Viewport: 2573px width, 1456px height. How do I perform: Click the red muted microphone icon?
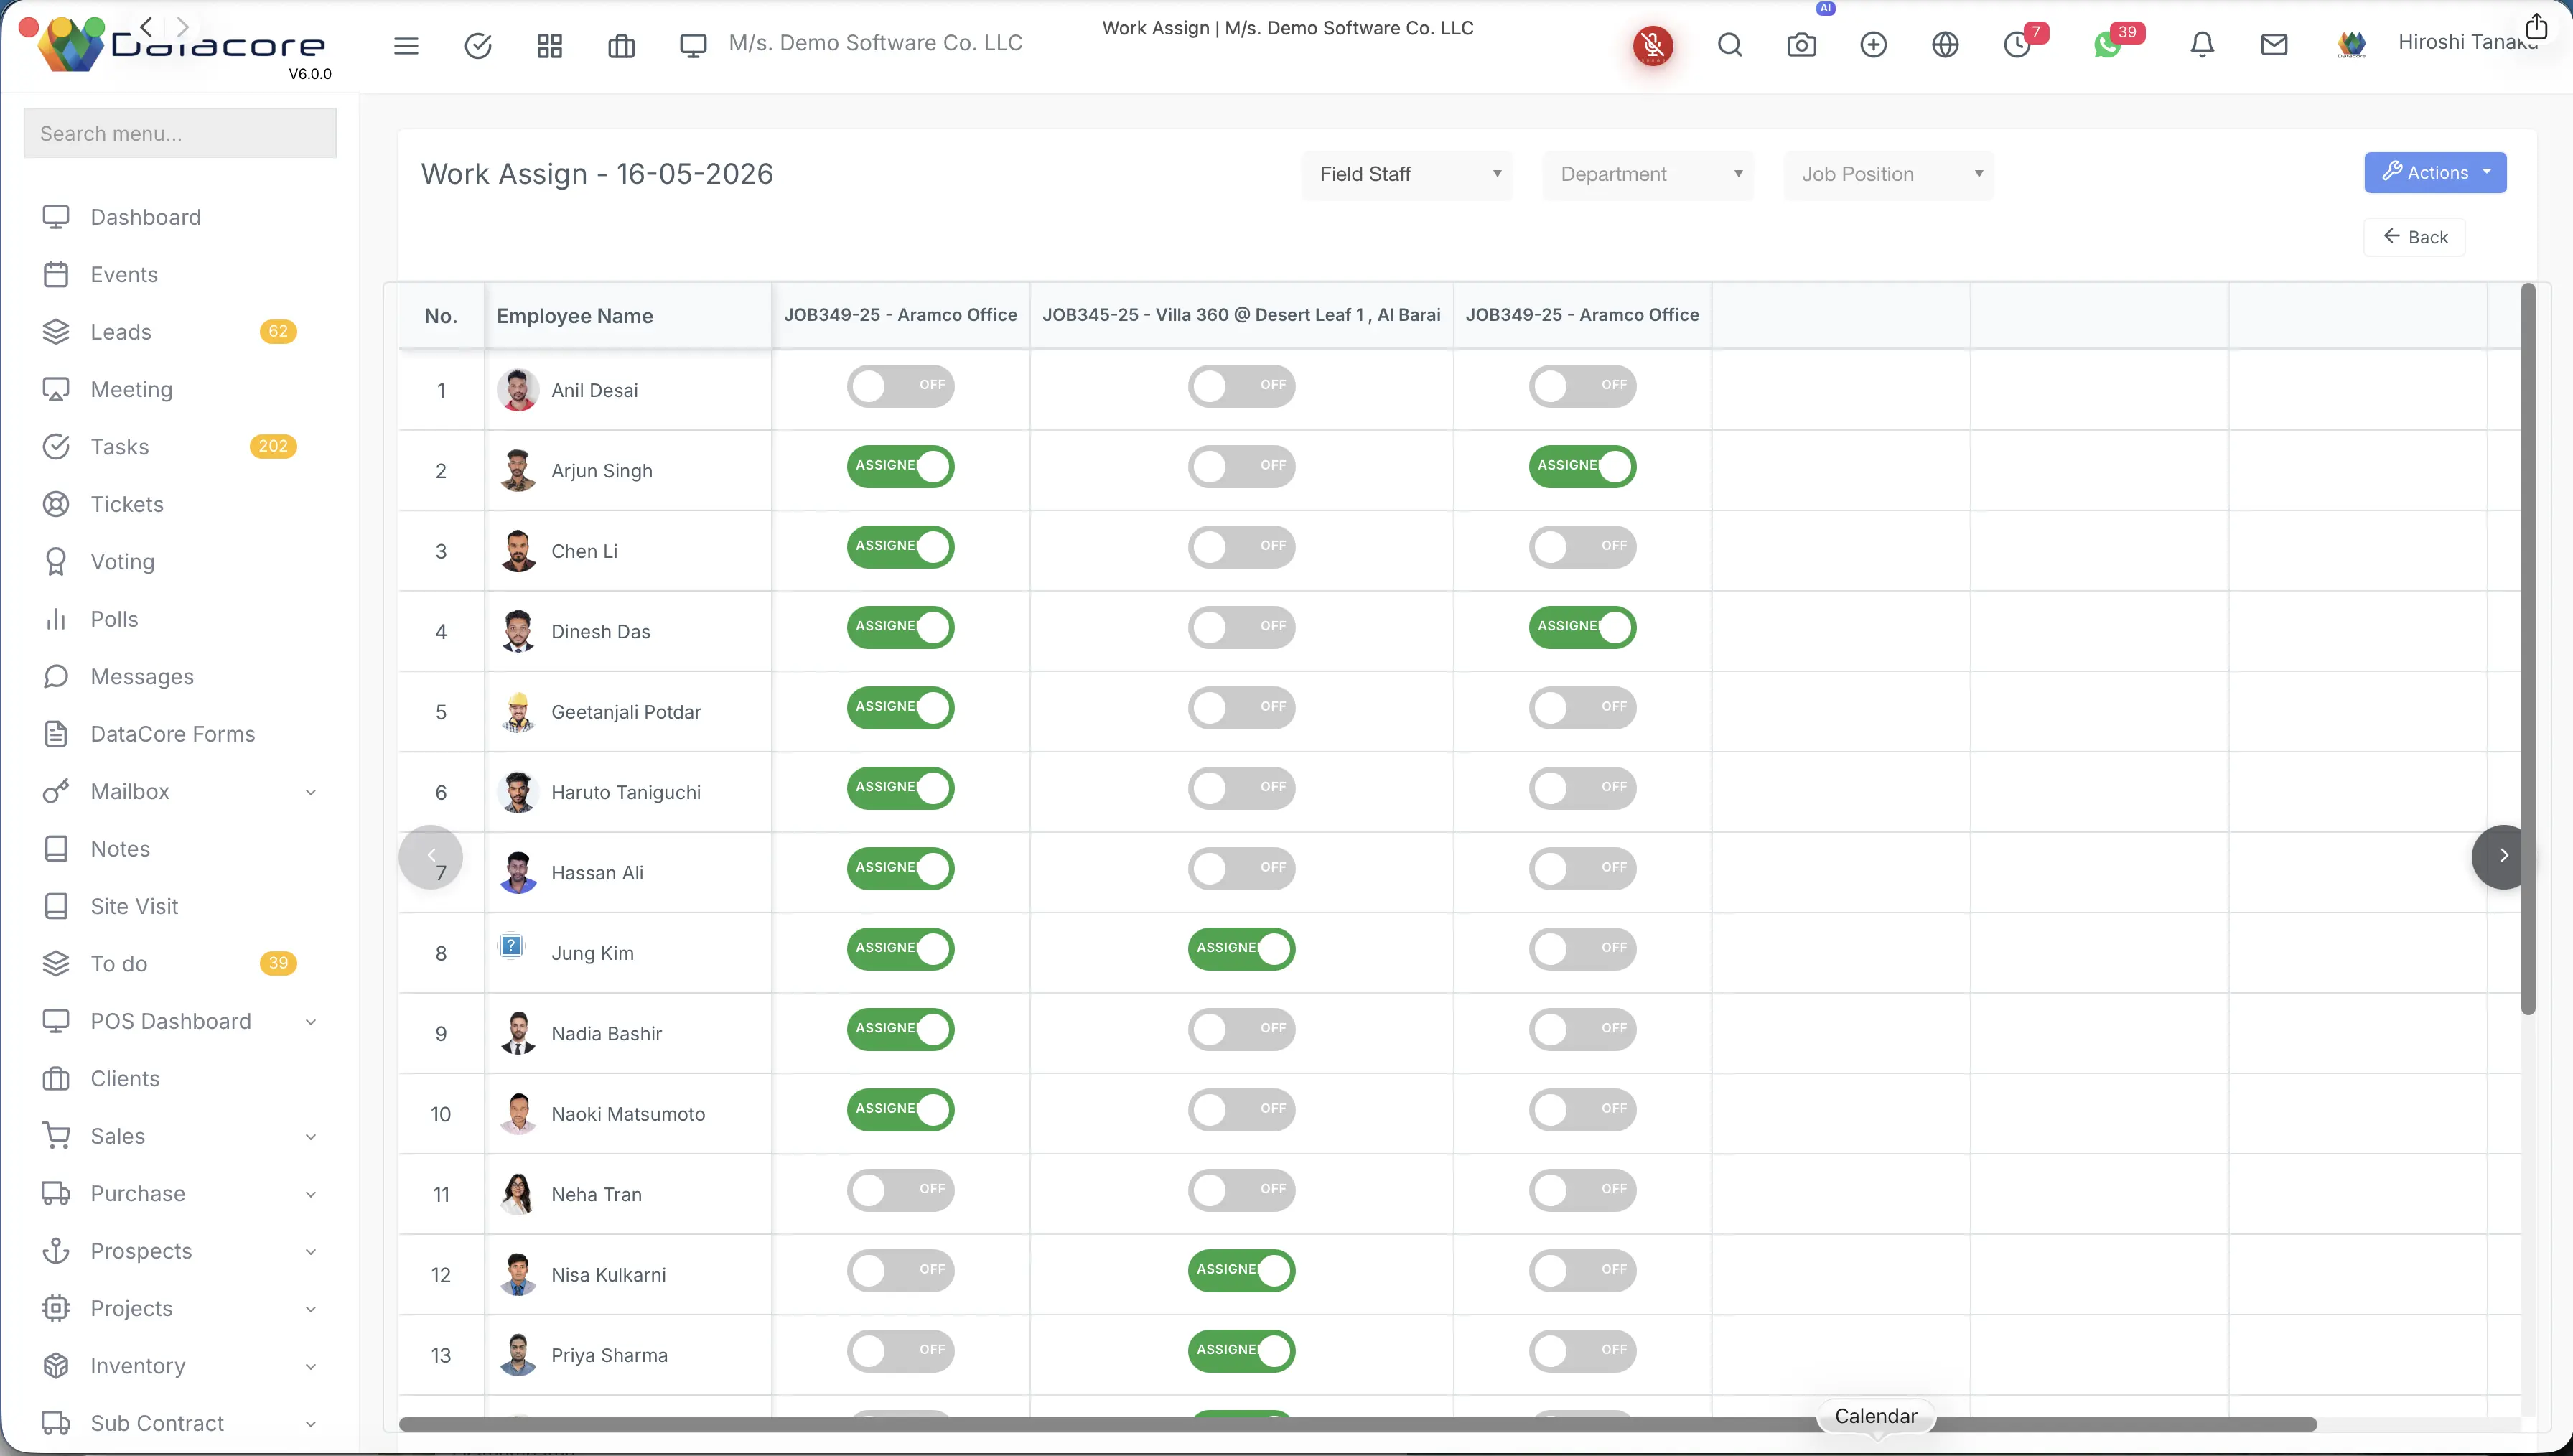tap(1653, 45)
